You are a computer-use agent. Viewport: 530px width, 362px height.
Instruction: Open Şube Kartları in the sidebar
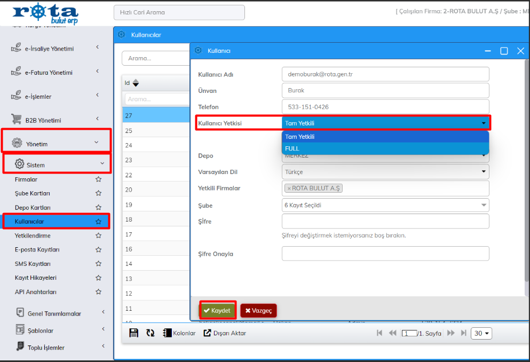pos(33,193)
